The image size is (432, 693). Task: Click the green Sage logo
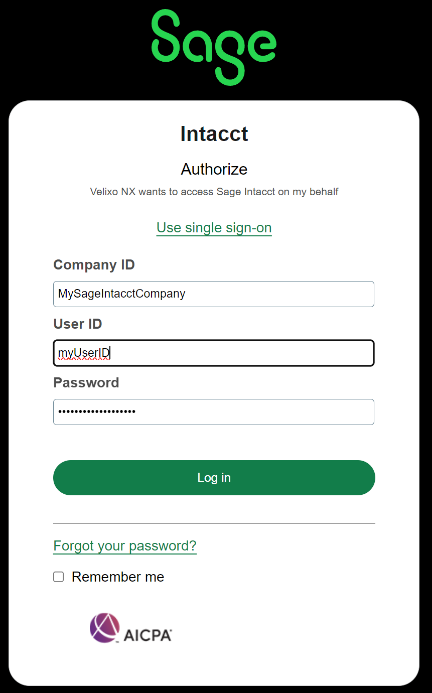[x=214, y=48]
